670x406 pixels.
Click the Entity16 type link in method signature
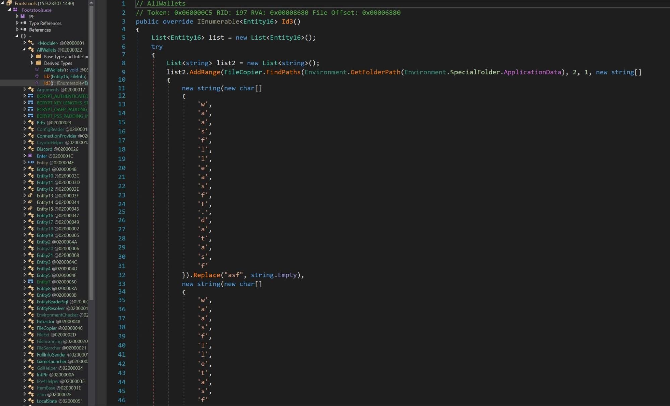[258, 21]
